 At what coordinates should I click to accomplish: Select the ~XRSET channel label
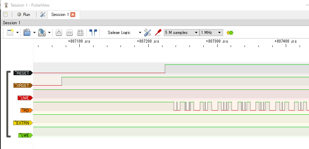(23, 85)
